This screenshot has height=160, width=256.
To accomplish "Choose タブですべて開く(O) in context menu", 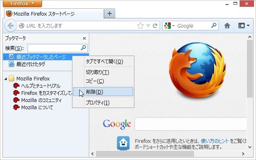I will (x=103, y=61).
